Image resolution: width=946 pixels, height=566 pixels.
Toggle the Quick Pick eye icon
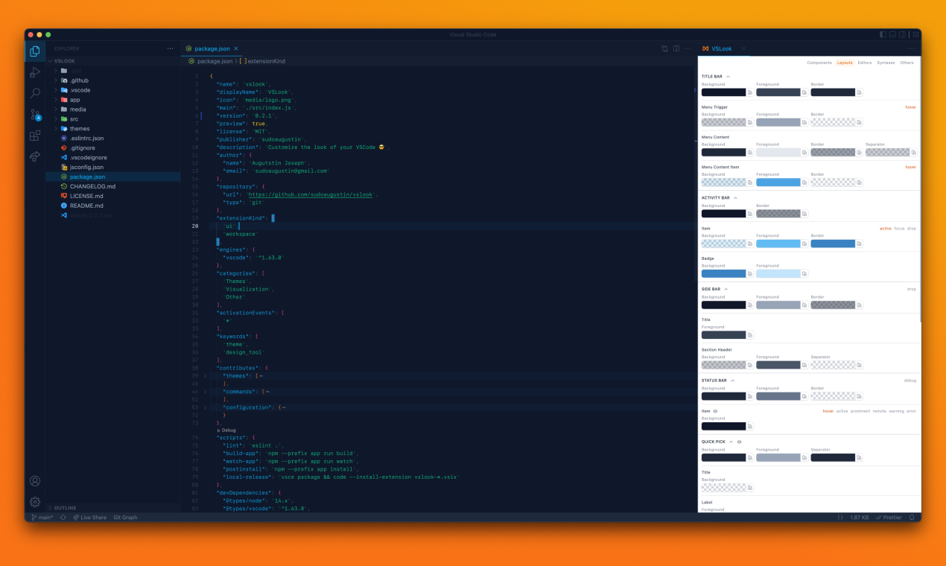(740, 442)
